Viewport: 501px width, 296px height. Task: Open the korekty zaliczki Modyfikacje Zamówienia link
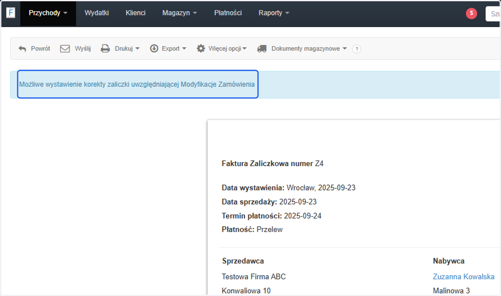137,84
